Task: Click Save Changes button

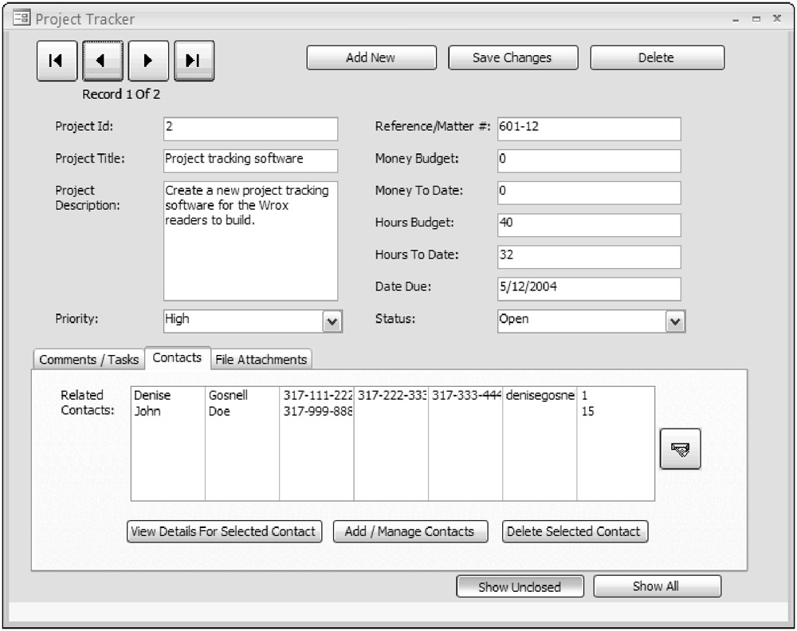Action: pos(512,57)
